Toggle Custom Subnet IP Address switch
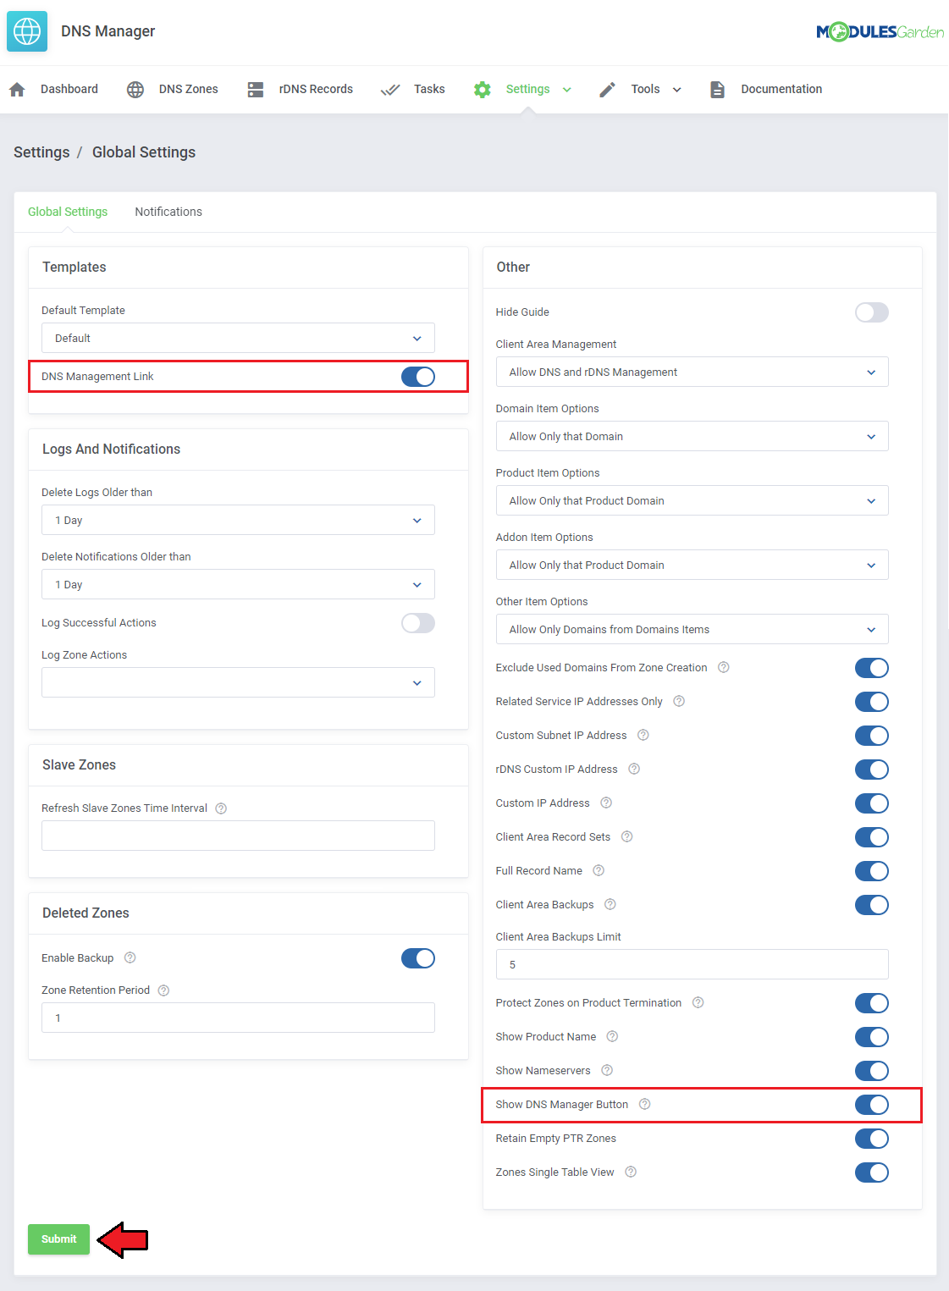Viewport: 949px width, 1291px height. click(x=872, y=736)
